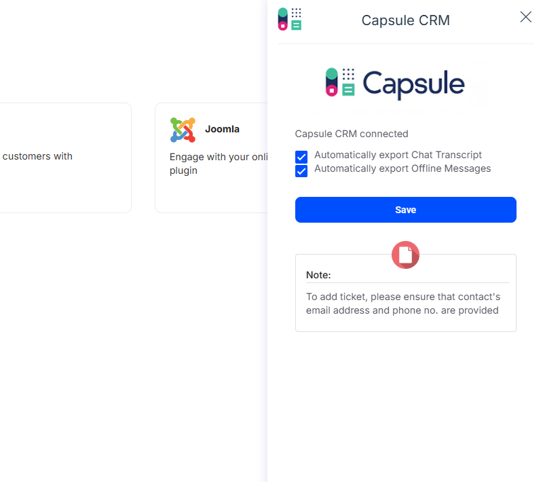Click the 'Engage with your' Joomla text line

click(x=217, y=156)
